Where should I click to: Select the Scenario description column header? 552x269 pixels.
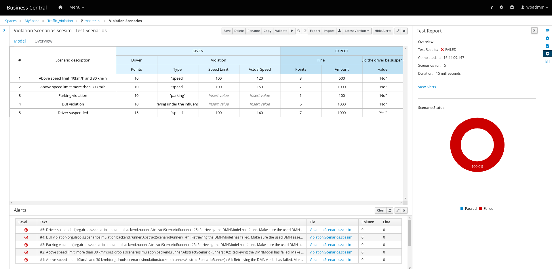point(73,60)
